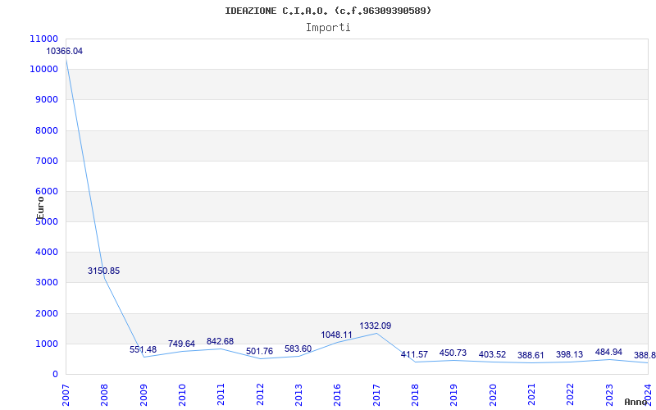Select data label 484.94
Screen dimensions: 656x410
tap(608, 352)
